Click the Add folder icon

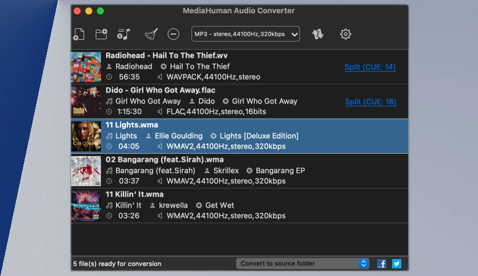[101, 34]
